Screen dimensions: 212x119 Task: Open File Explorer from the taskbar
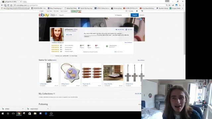pyautogui.click(x=35, y=114)
